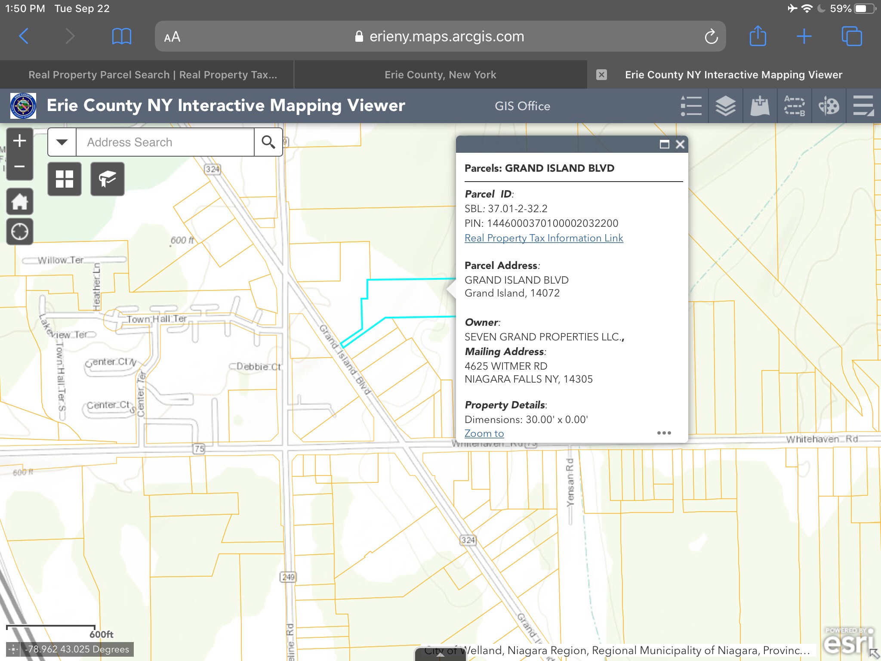Click the My Location circle icon
The image size is (881, 661).
(20, 232)
